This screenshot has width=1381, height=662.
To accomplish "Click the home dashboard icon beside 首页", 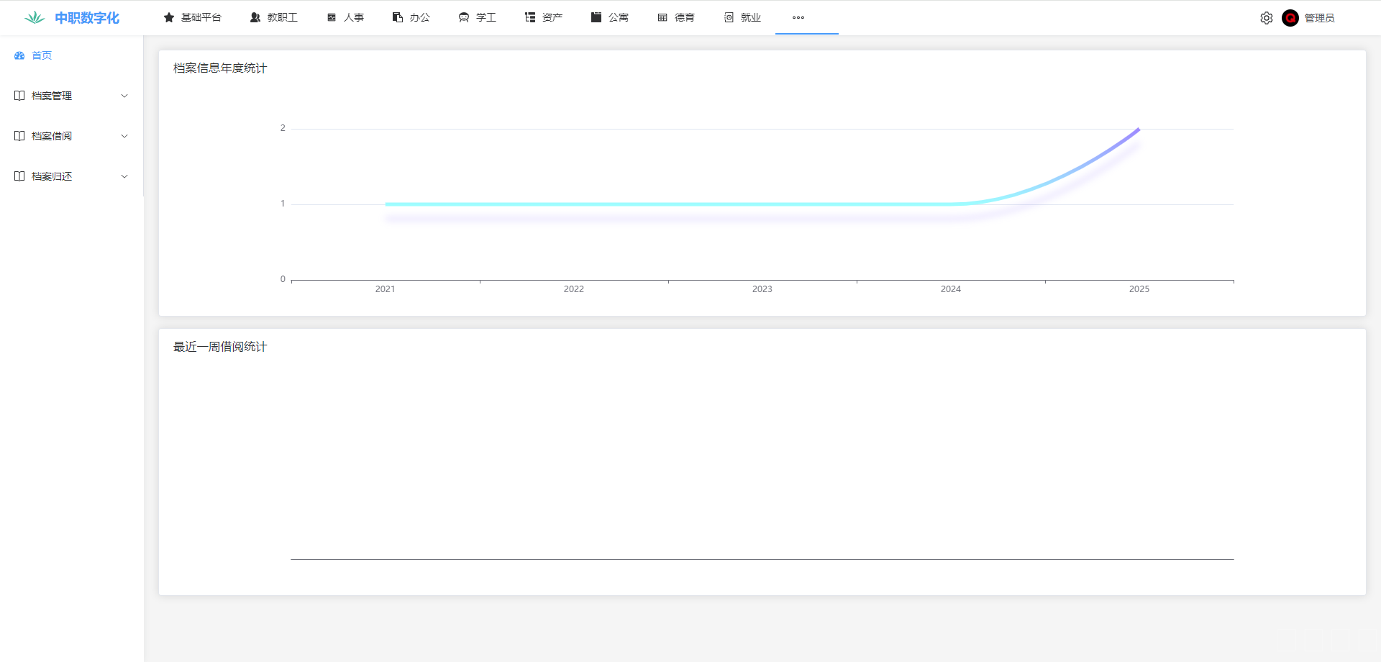I will (19, 55).
